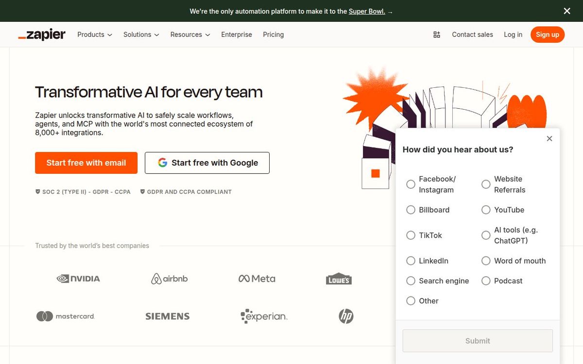Viewport: 583px width, 364px height.
Task: Select Word of mouth in the survey
Action: click(486, 261)
